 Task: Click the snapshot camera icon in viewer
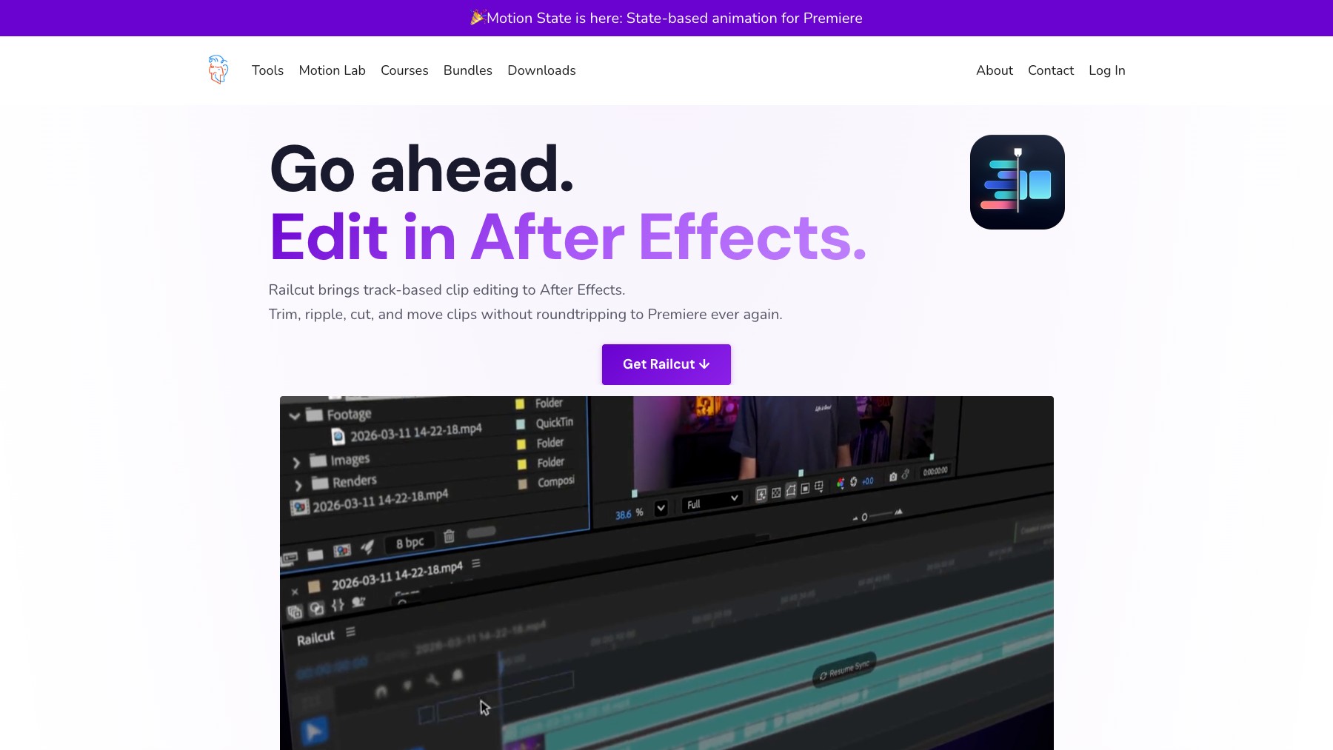893,476
